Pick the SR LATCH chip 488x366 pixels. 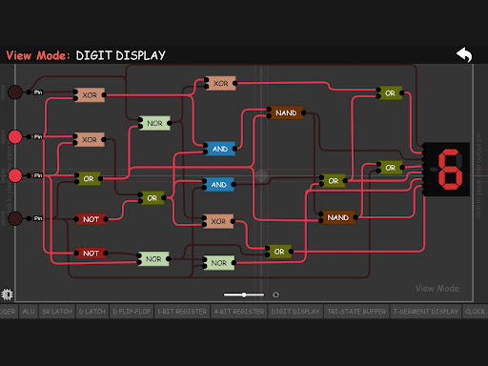point(57,312)
